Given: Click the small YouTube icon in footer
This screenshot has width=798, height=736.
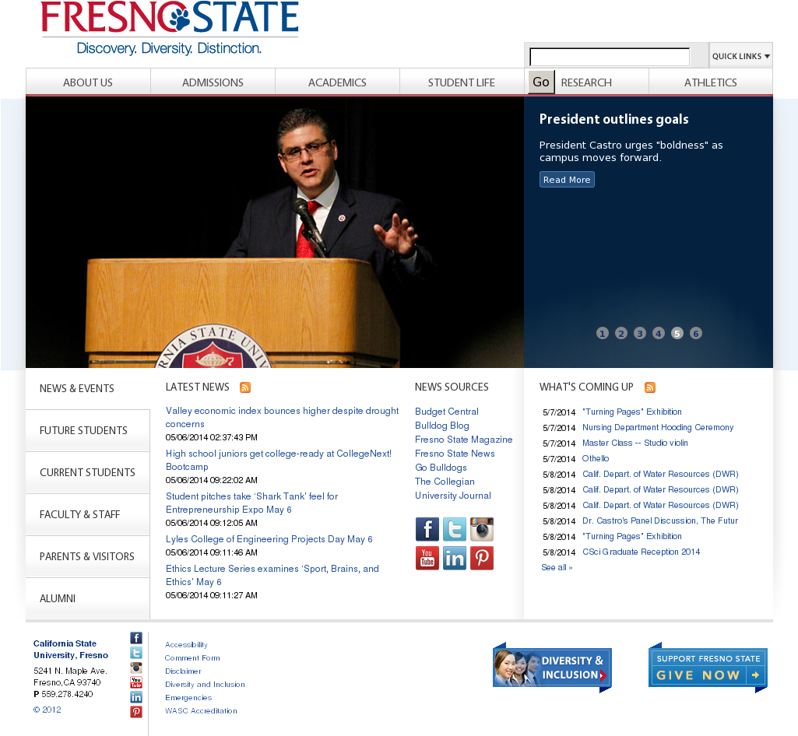Looking at the screenshot, I should pos(136,682).
